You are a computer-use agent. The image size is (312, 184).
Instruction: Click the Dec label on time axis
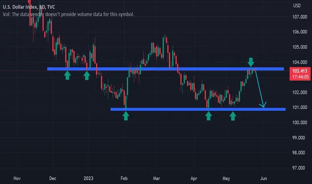tap(53, 178)
